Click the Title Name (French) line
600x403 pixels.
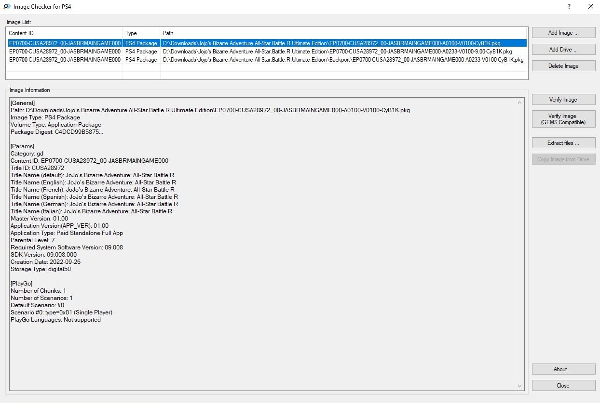click(x=93, y=190)
